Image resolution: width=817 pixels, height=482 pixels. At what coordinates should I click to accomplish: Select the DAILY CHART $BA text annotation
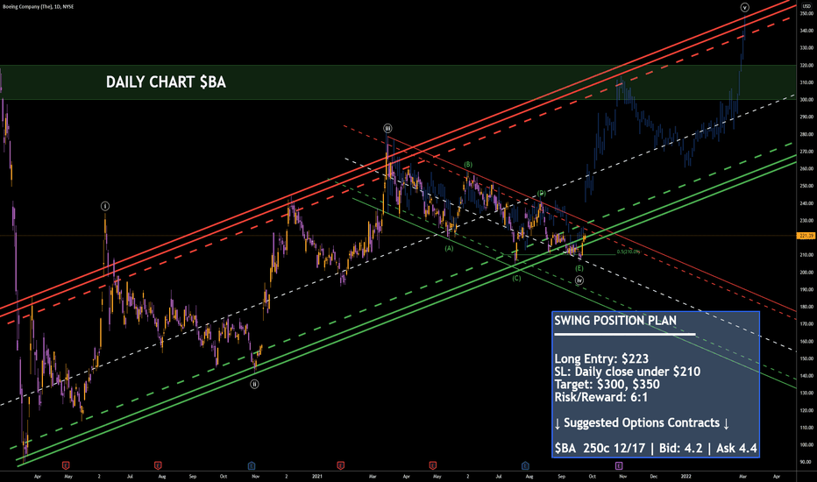[166, 82]
